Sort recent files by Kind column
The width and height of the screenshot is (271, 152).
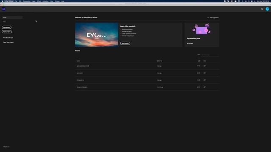click(205, 61)
